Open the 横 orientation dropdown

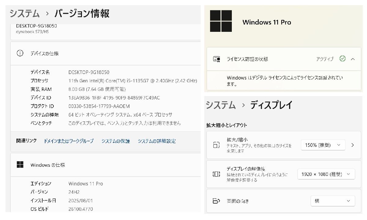tap(333, 201)
